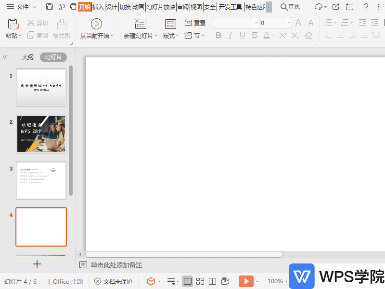The height and width of the screenshot is (289, 385).
Task: Click the New Slide (新建幻灯片) icon
Action: tap(141, 24)
